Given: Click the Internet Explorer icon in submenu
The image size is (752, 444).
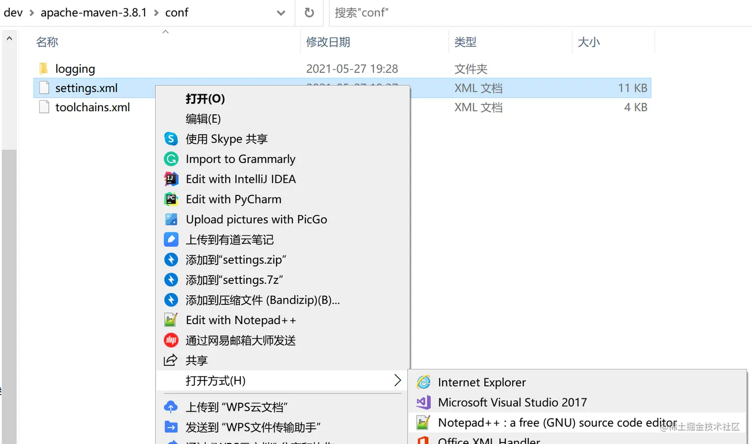Looking at the screenshot, I should tap(424, 382).
